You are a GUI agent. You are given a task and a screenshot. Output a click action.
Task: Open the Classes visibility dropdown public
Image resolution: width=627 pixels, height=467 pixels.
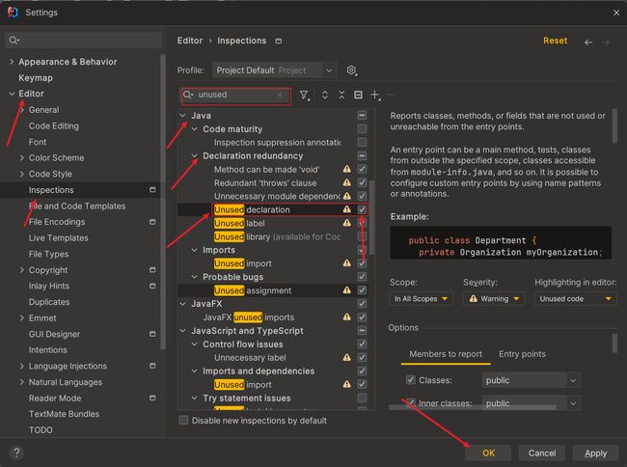click(532, 380)
